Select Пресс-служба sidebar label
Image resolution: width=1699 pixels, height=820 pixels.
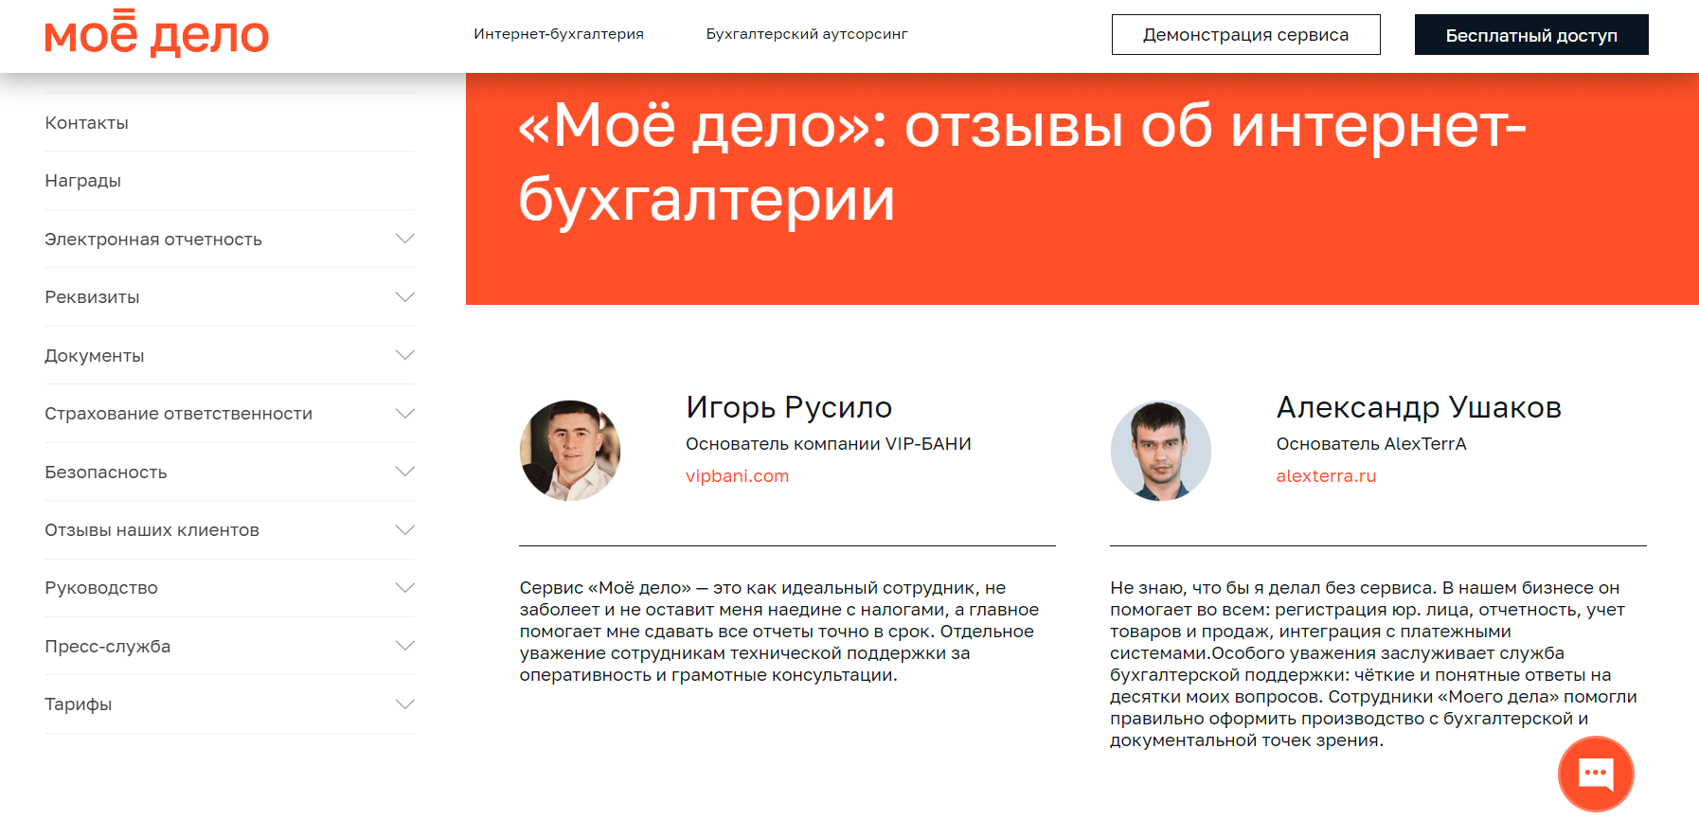click(x=108, y=647)
